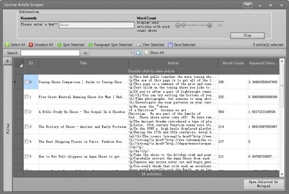Click the Select All label
The image size is (289, 194).
18,45
